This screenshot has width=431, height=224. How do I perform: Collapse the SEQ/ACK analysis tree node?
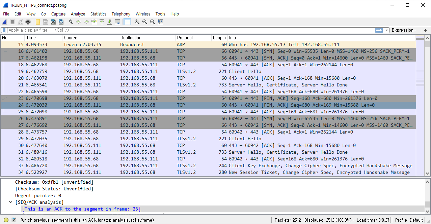pyautogui.click(x=11, y=202)
